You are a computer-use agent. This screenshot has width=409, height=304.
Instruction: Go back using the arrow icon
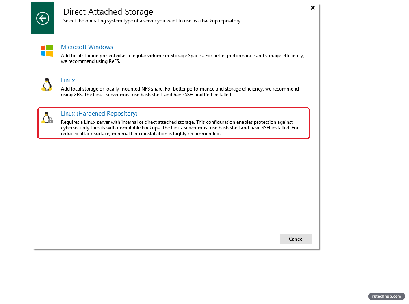[43, 18]
